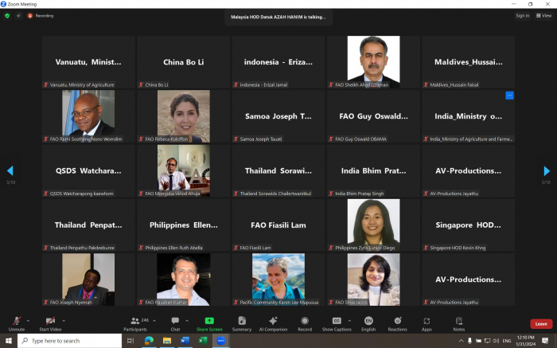Open the View layout menu
557x348 pixels.
(545, 15)
